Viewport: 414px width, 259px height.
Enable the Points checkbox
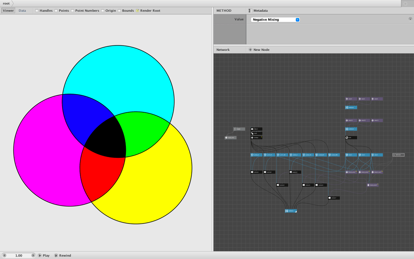pyautogui.click(x=56, y=11)
